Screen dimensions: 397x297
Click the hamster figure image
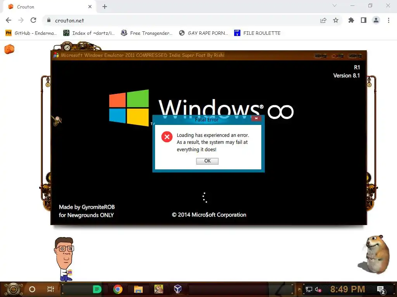point(375,254)
